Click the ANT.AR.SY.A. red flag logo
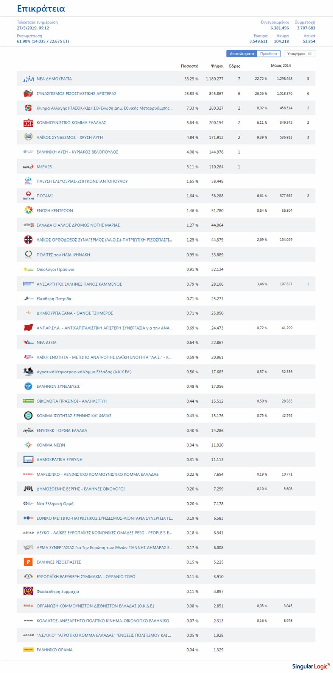This screenshot has width=333, height=673. 28,328
